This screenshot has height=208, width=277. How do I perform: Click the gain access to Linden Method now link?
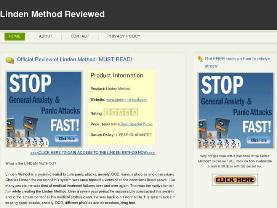point(93,153)
